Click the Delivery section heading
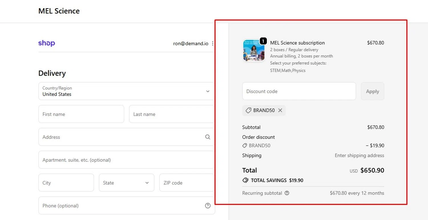Image resolution: width=428 pixels, height=220 pixels. (x=52, y=73)
